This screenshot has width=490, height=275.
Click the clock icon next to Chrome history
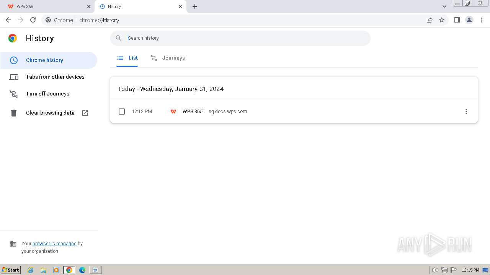(14, 60)
